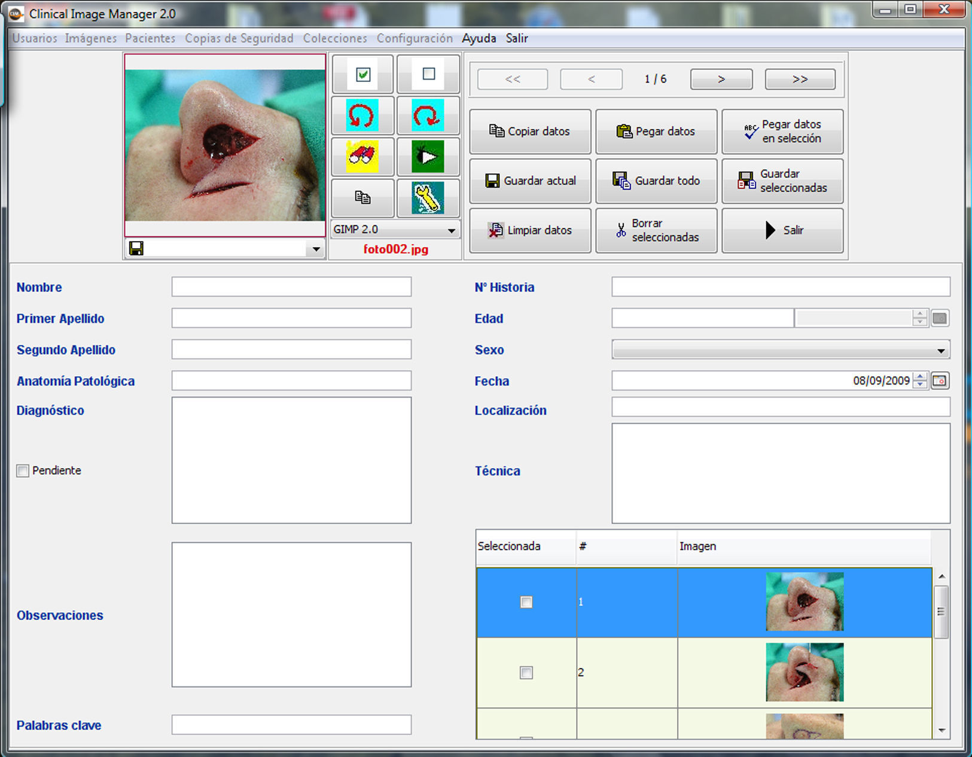Rotate image clockwise with the right arrow icon

428,115
